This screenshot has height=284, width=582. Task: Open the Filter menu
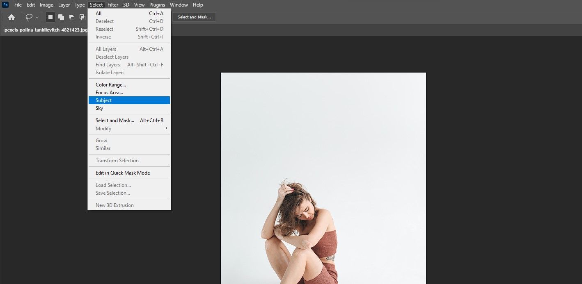113,5
